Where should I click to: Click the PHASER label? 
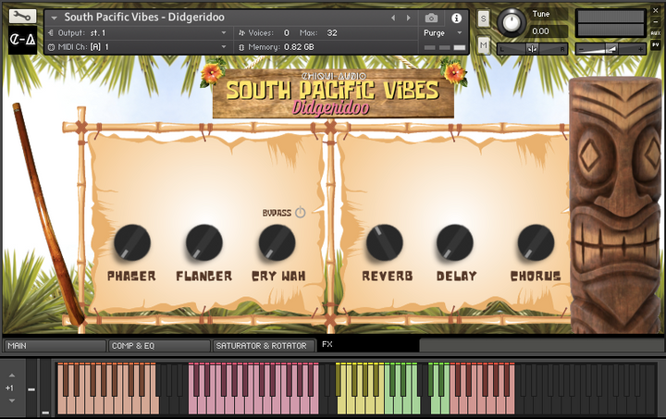pyautogui.click(x=131, y=276)
